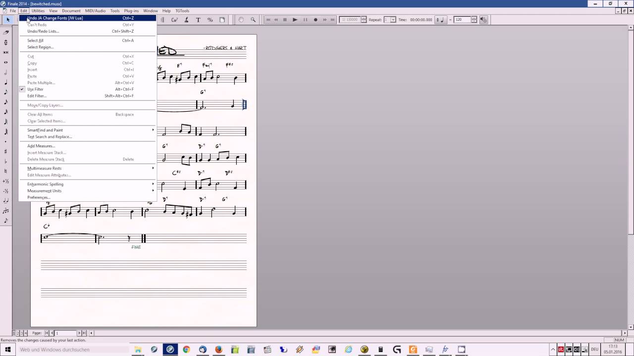634x356 pixels.
Task: Select the sharp accidental tool
Action: (x=5, y=151)
